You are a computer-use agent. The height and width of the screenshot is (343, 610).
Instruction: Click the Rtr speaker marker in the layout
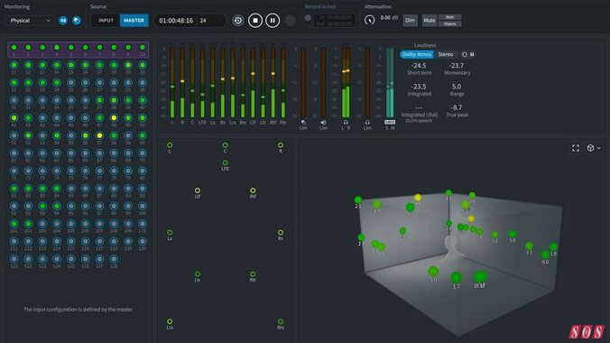coord(253,274)
